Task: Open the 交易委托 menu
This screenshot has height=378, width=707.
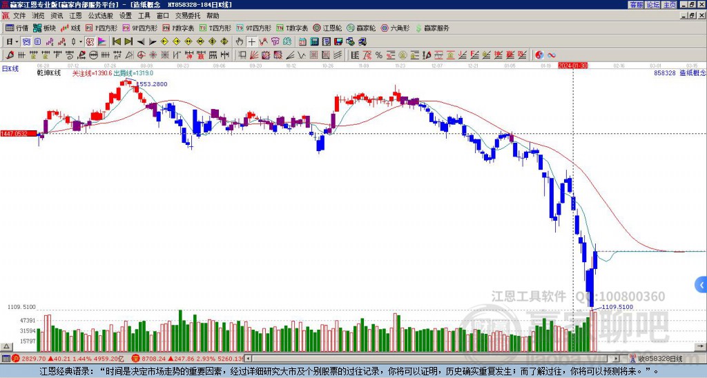Action: point(188,16)
